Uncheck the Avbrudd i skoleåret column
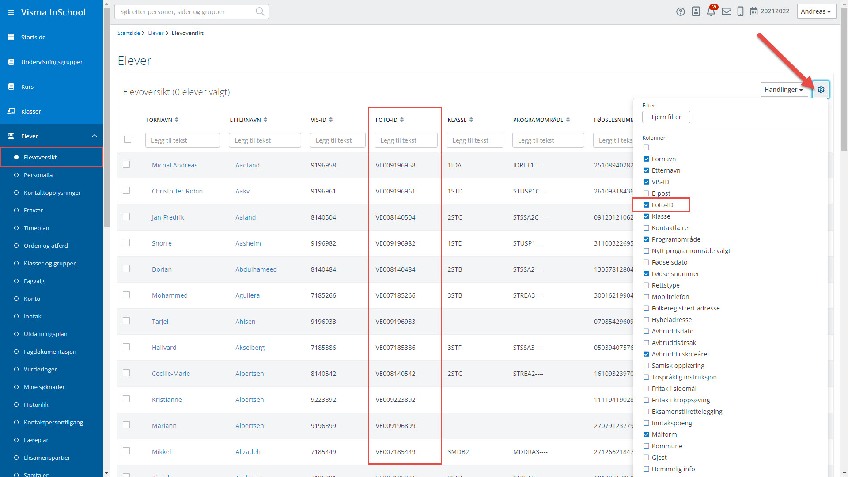Image resolution: width=848 pixels, height=477 pixels. coord(646,354)
